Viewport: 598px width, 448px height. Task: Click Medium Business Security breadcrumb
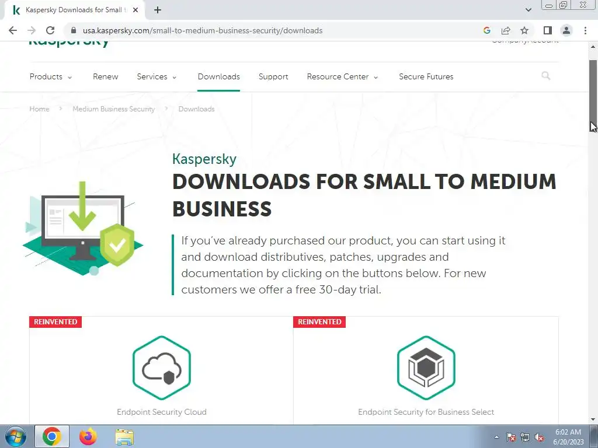click(114, 109)
